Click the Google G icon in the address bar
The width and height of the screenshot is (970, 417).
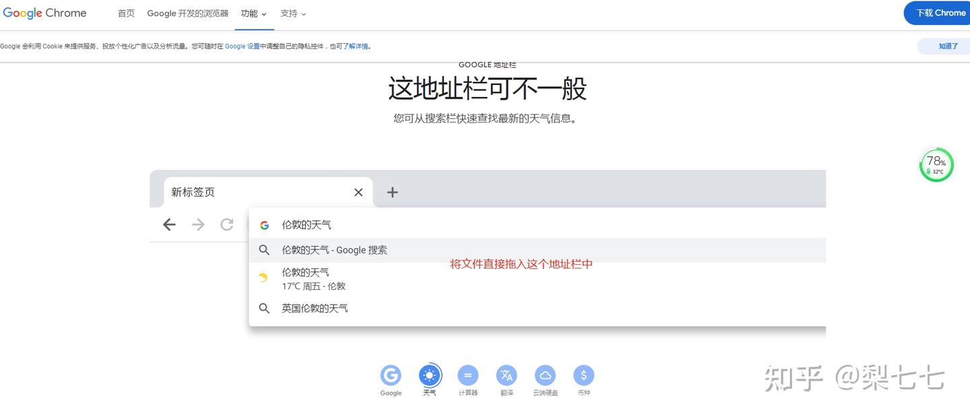point(265,225)
